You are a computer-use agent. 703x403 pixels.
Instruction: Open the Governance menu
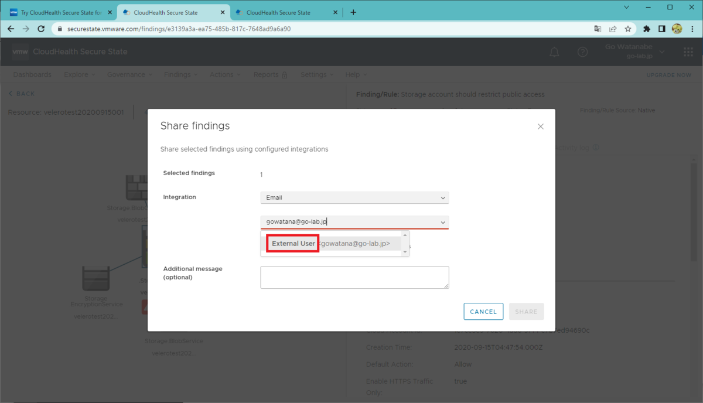tap(130, 74)
